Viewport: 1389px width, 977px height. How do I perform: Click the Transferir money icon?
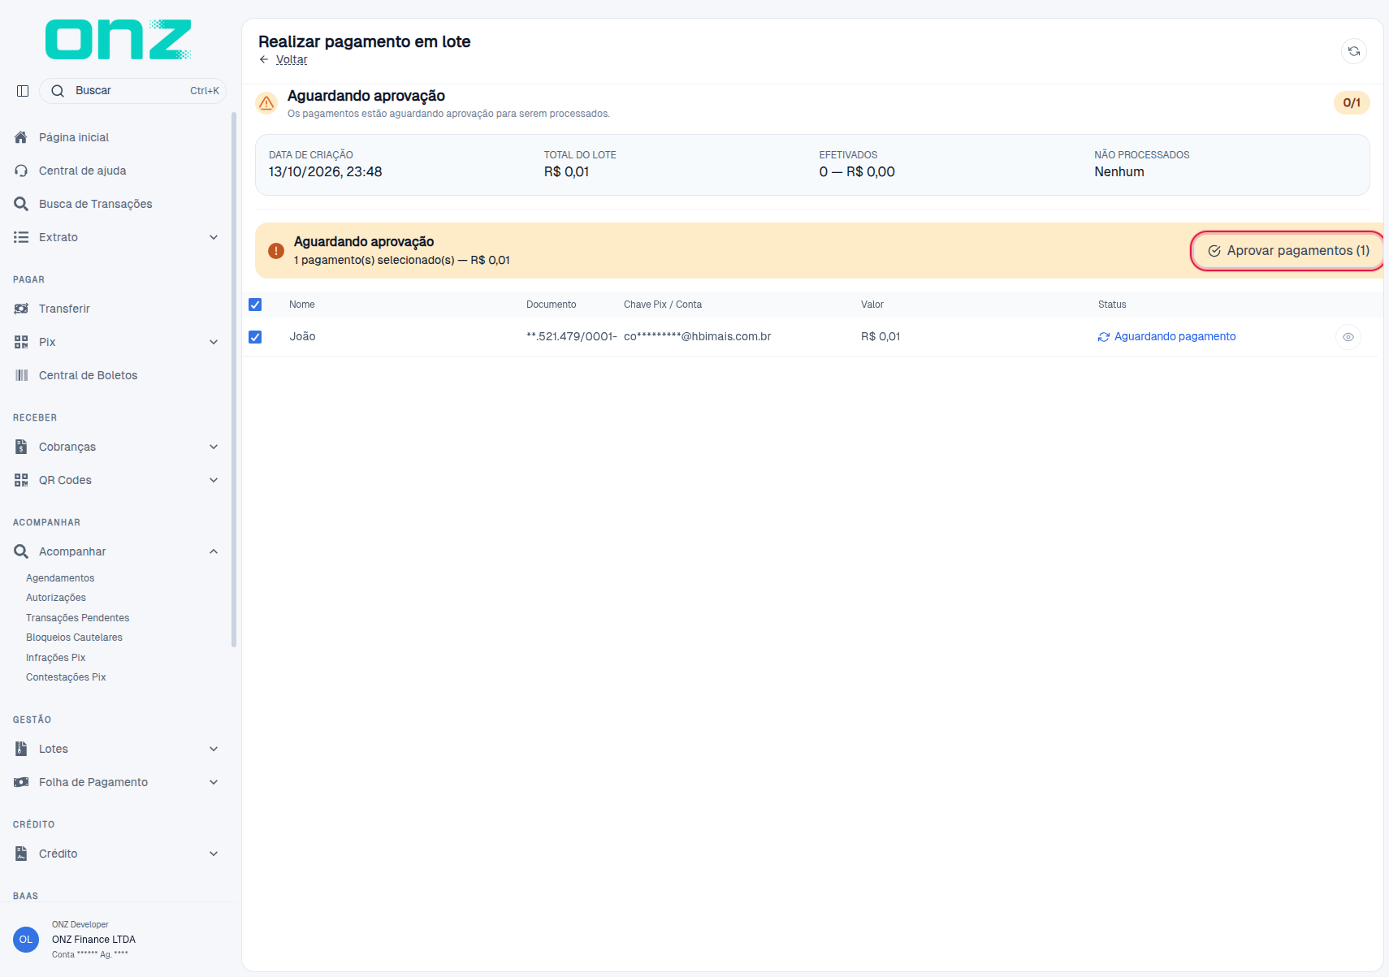click(21, 309)
